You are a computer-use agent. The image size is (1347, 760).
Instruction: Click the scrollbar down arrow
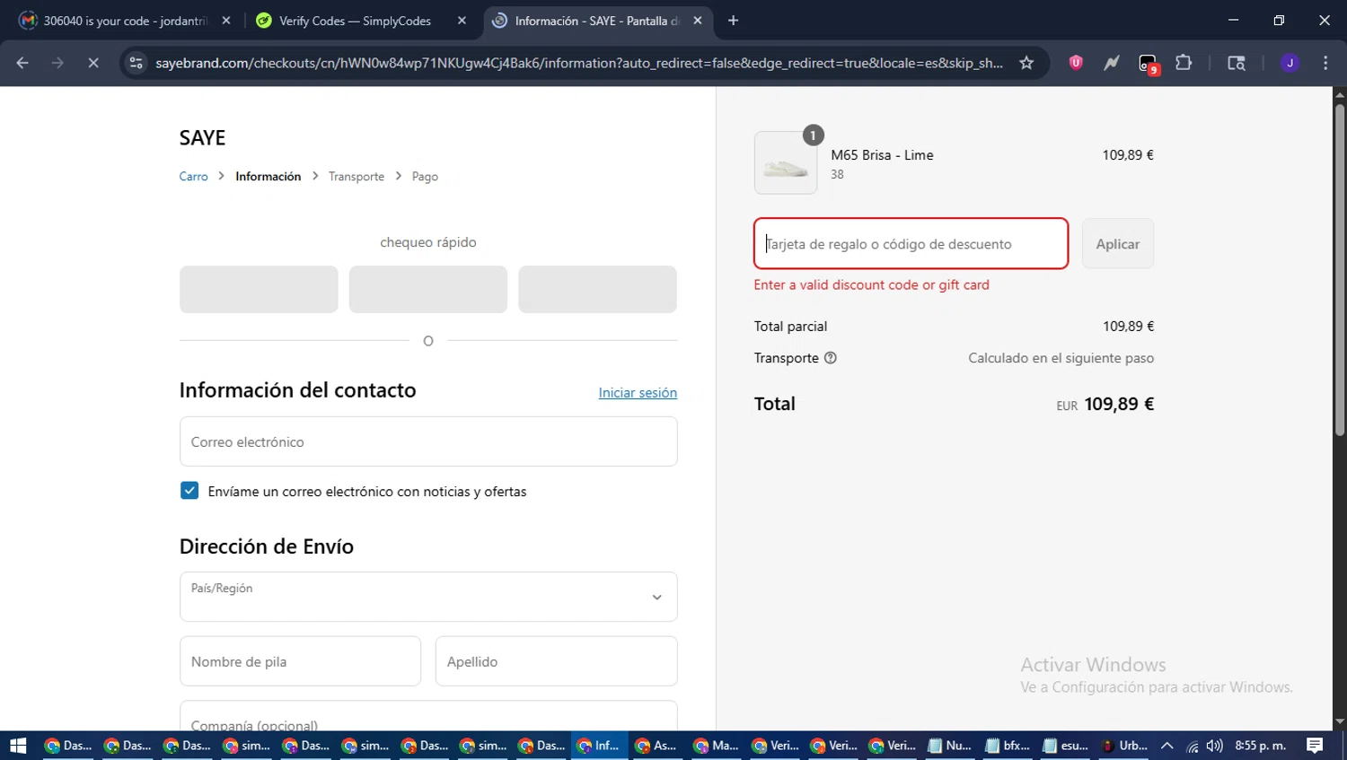[x=1340, y=721]
